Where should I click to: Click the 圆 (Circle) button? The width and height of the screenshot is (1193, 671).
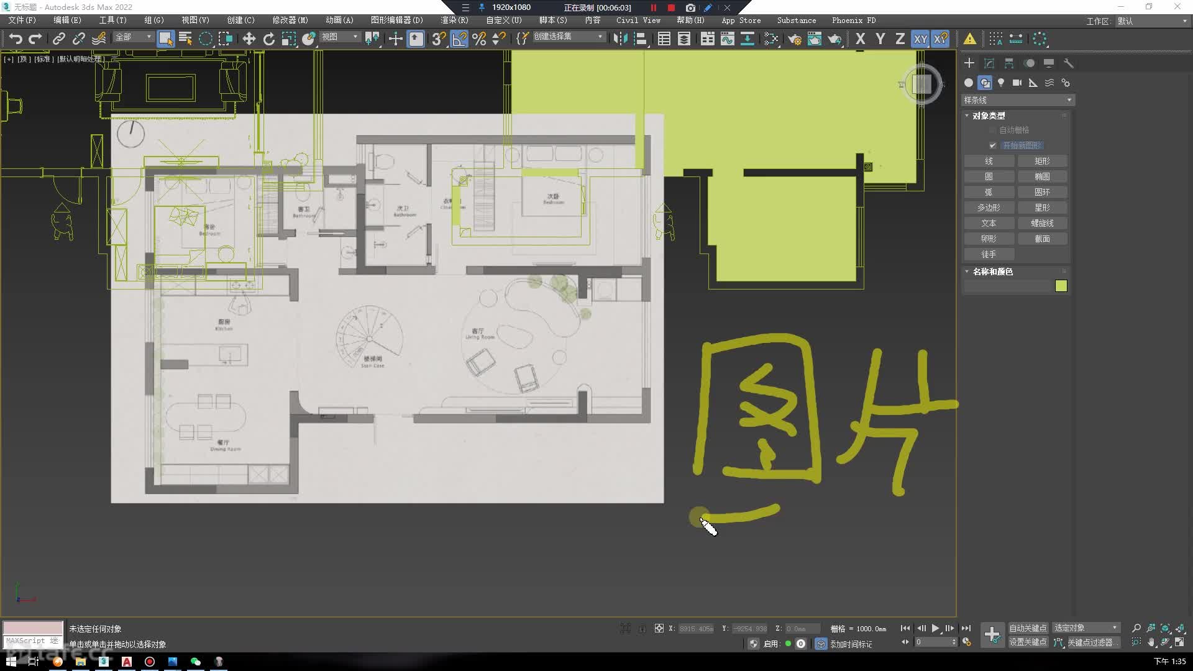click(x=989, y=176)
